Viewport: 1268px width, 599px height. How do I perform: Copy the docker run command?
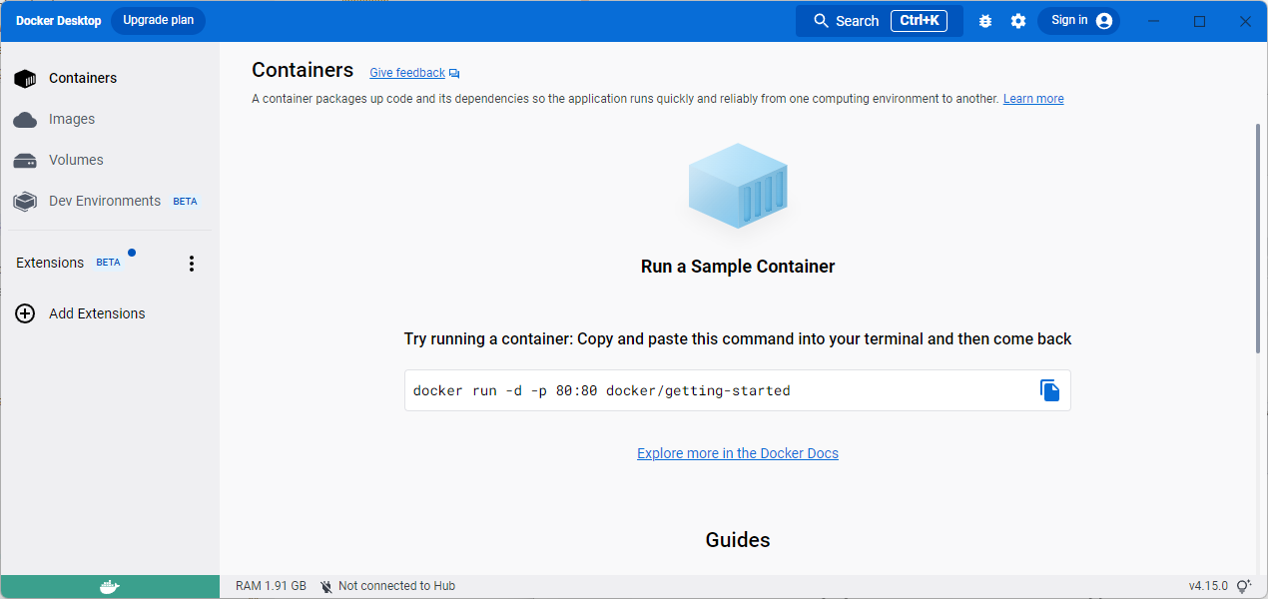[1049, 390]
